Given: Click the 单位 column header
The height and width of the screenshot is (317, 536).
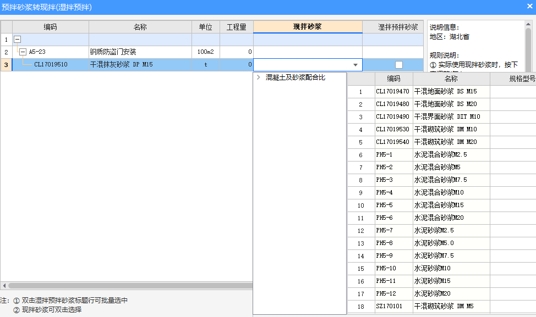Looking at the screenshot, I should coord(206,27).
